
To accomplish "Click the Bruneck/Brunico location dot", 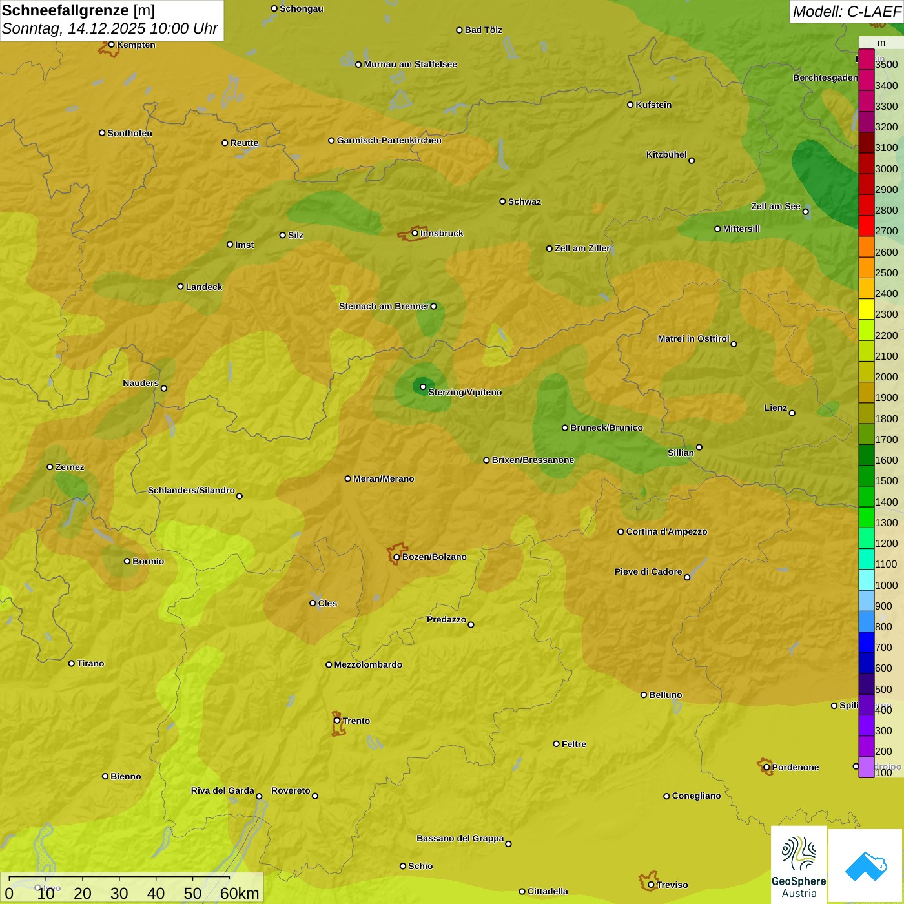I will (x=565, y=427).
